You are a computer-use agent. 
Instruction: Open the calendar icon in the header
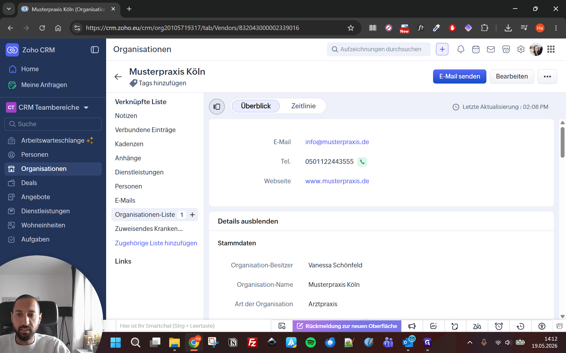pyautogui.click(x=475, y=49)
